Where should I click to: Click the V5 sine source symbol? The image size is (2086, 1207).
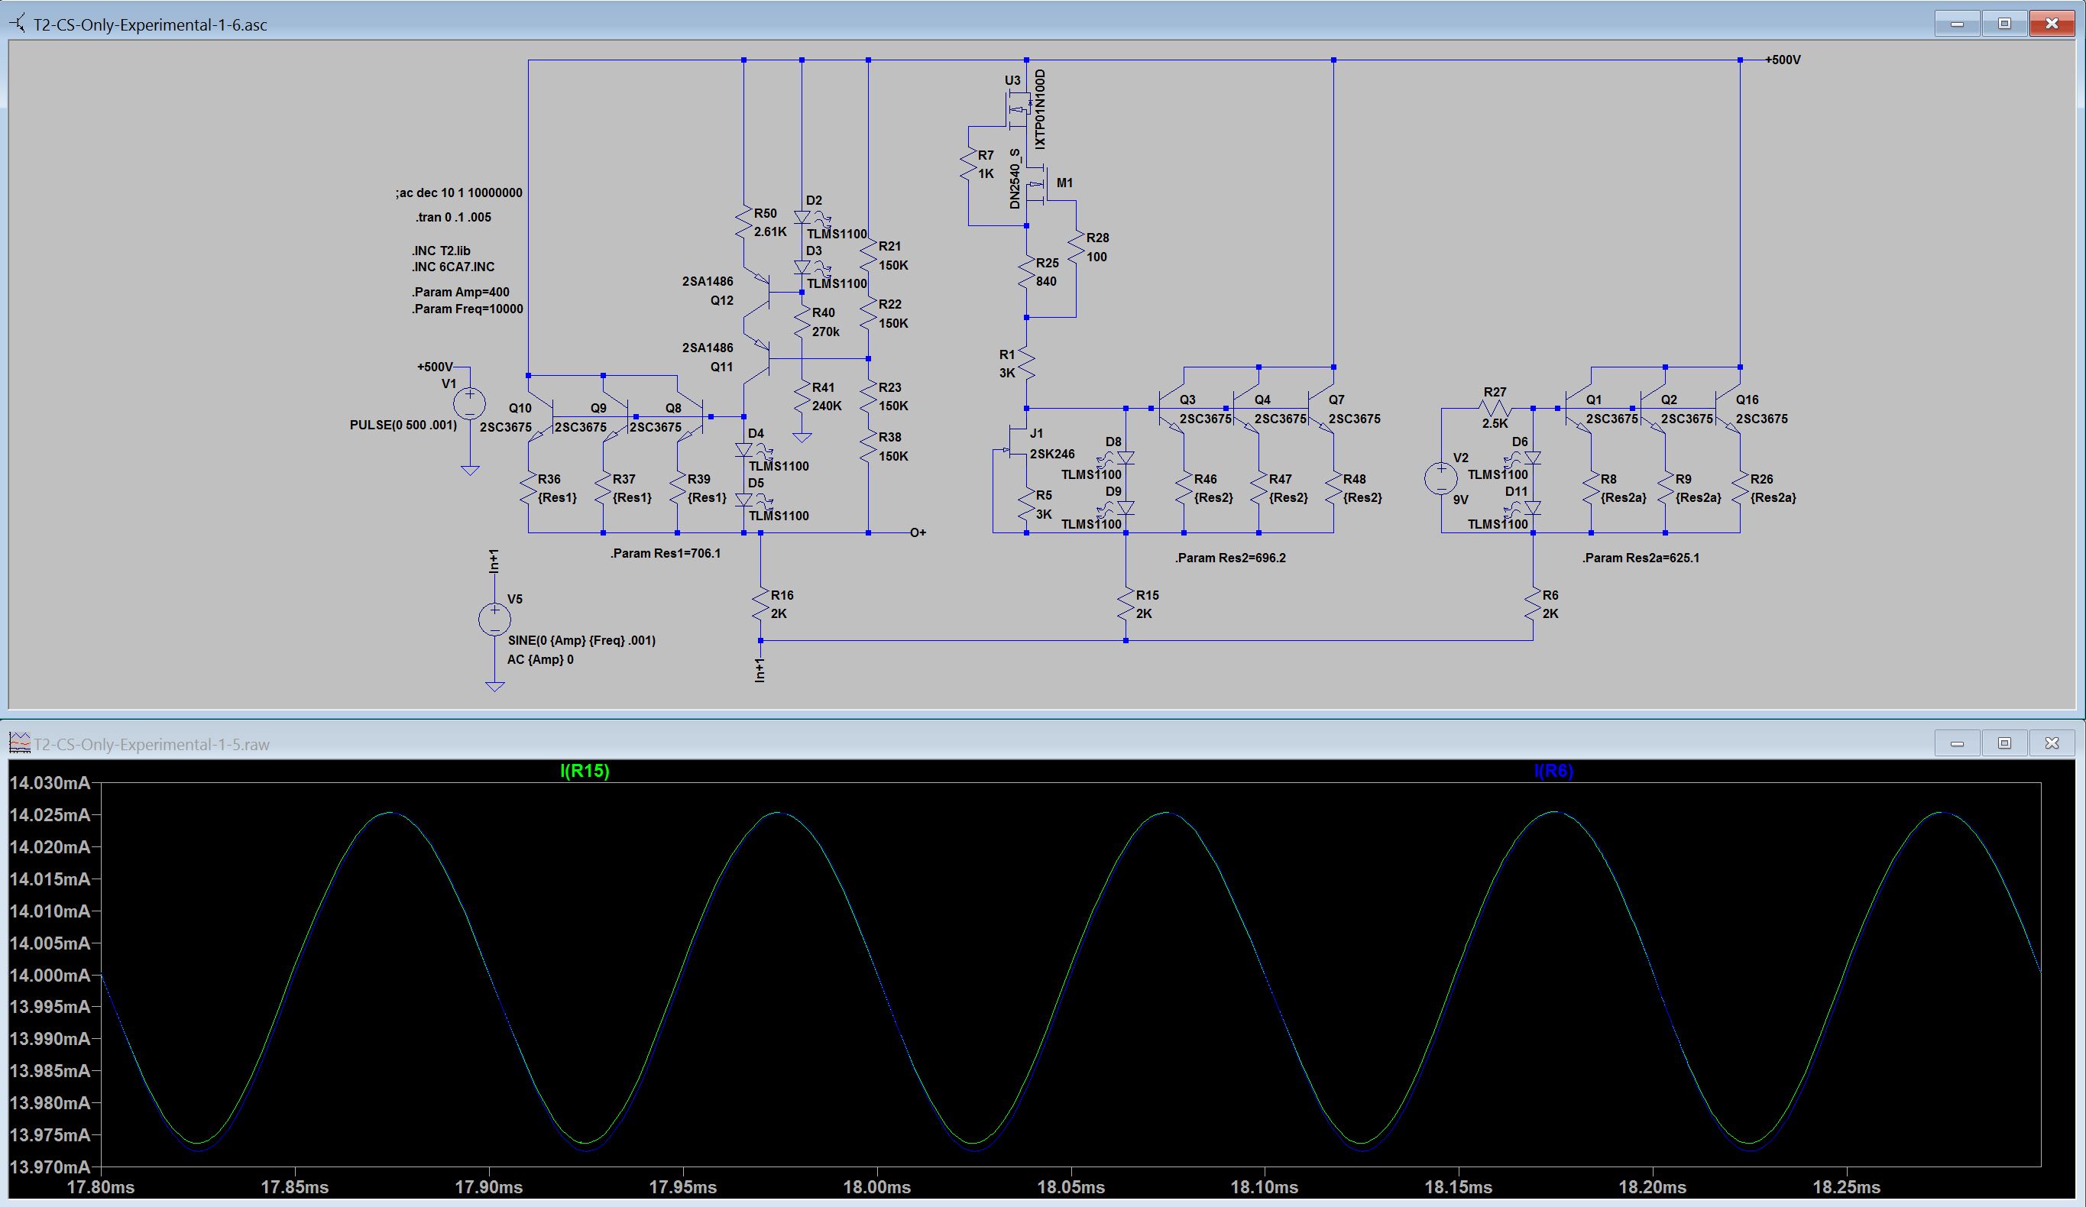[x=494, y=620]
